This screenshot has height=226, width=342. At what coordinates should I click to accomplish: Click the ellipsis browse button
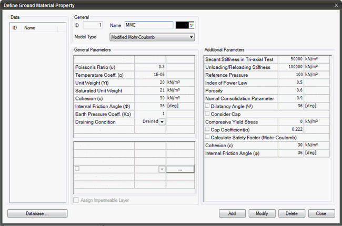click(180, 169)
